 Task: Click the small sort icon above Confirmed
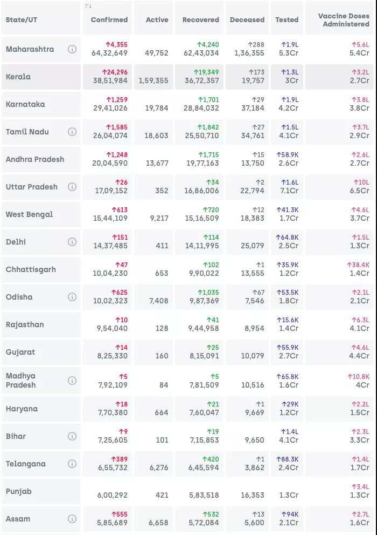pyautogui.click(x=88, y=6)
